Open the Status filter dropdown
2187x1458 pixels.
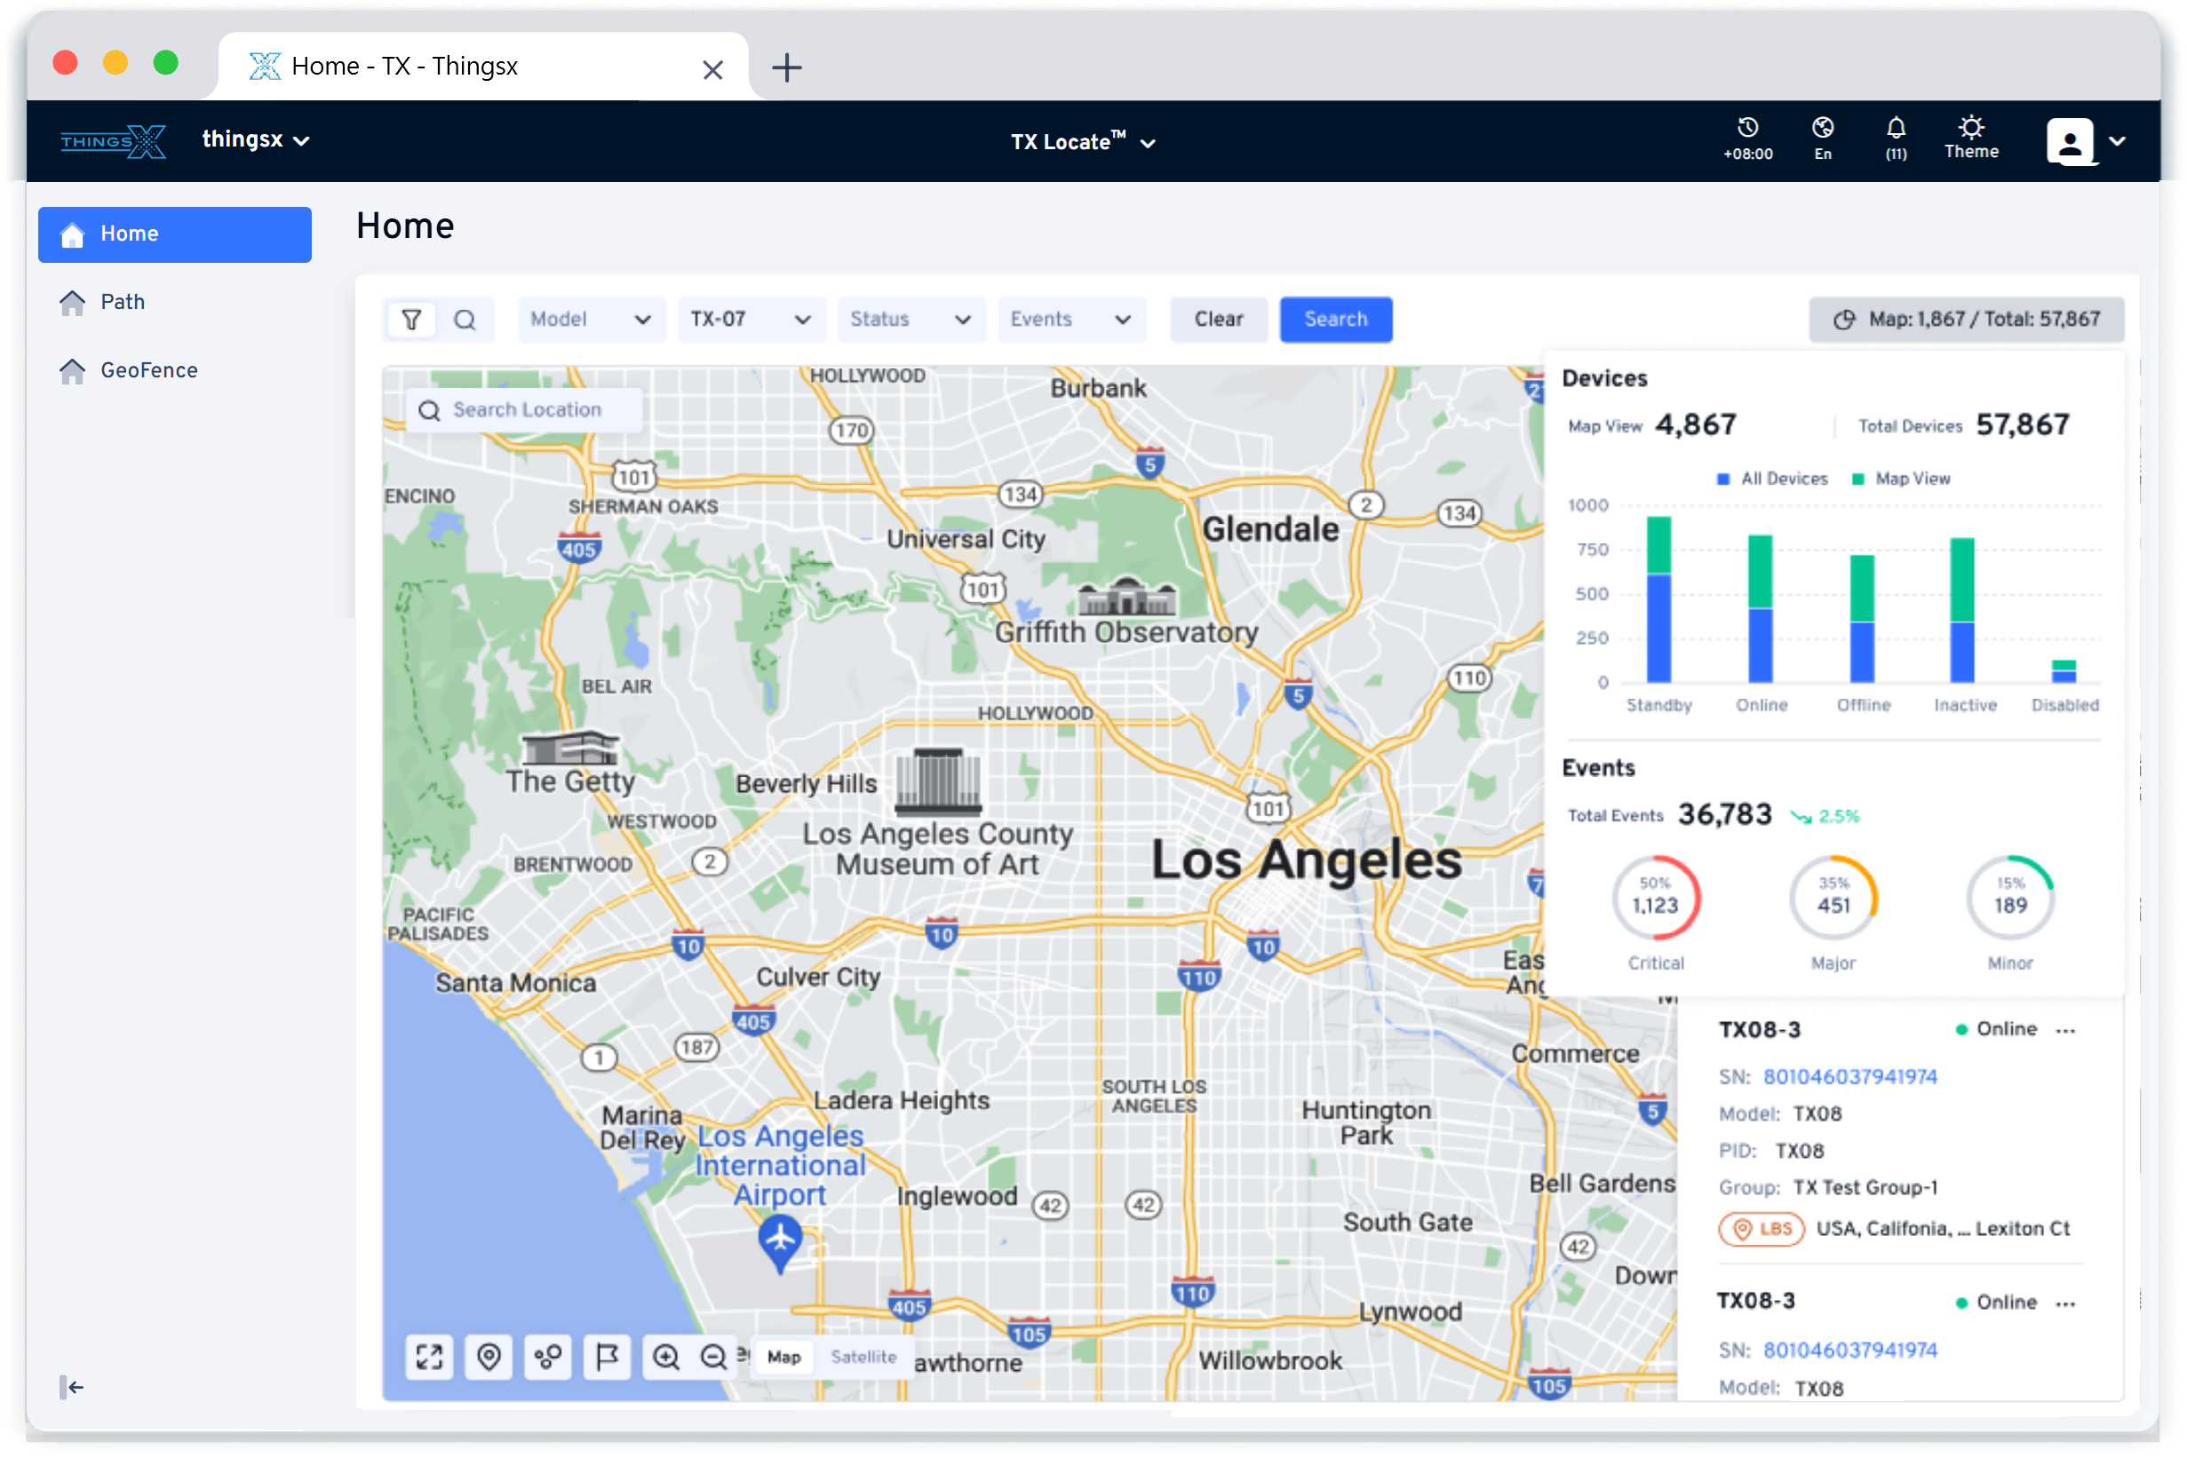pos(911,320)
